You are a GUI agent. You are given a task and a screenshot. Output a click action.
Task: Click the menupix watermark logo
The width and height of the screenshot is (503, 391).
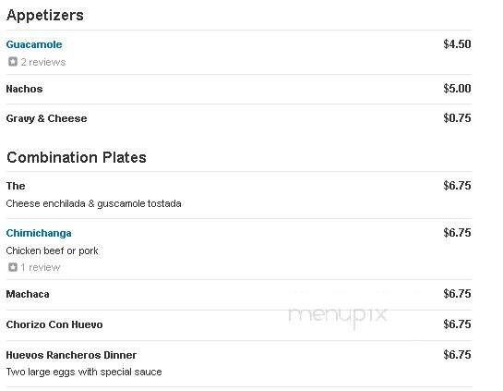338,315
